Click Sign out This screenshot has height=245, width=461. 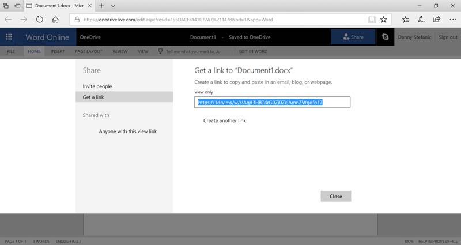point(448,37)
